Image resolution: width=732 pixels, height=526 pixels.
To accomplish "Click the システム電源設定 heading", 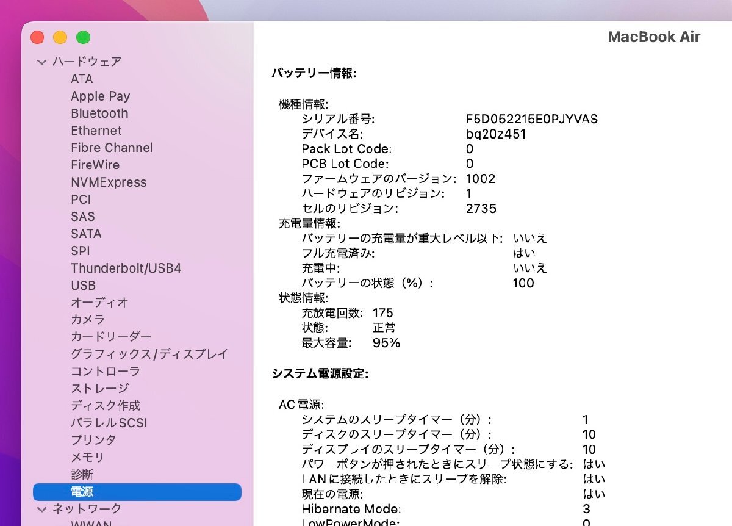I will (320, 373).
